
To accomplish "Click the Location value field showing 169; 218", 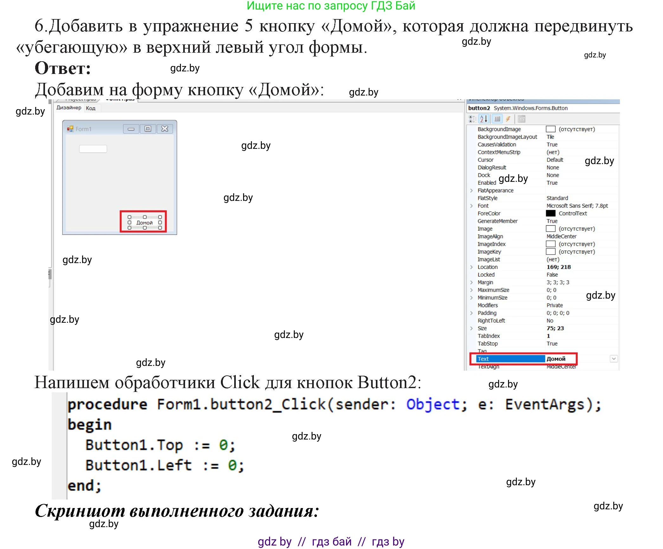I will coord(559,267).
